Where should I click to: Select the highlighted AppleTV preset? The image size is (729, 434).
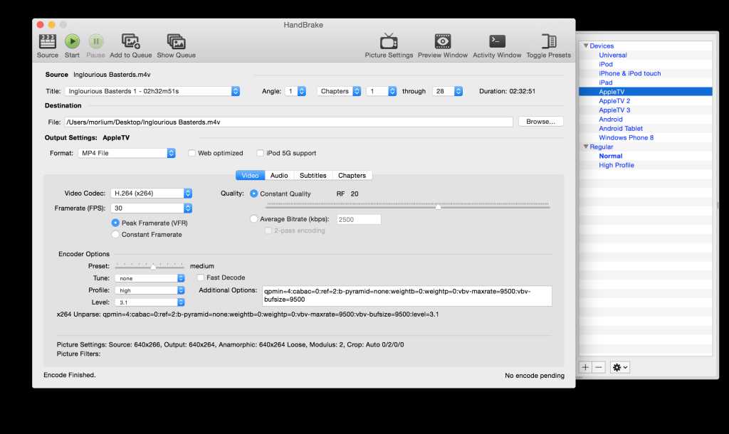tap(645, 92)
